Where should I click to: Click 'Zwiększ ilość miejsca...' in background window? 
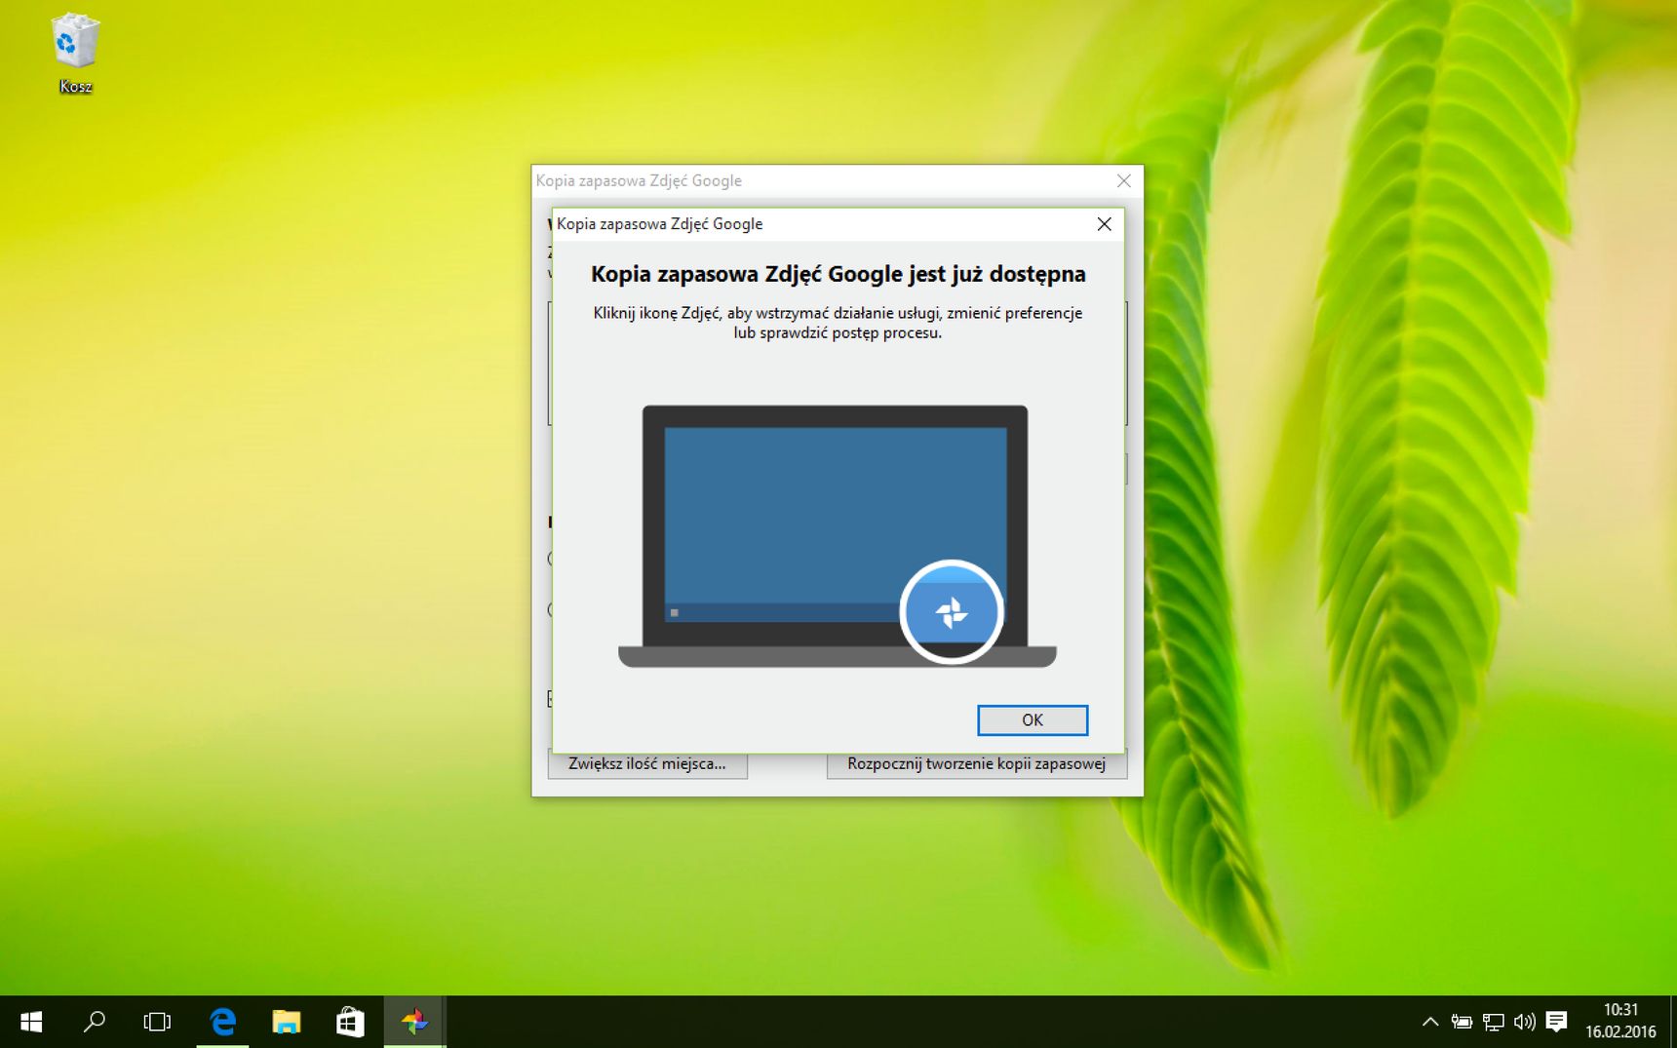tap(647, 764)
